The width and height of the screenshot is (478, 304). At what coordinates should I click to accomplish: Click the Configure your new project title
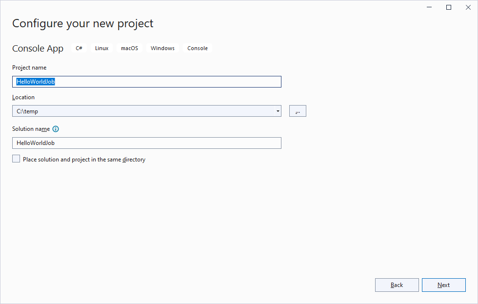pyautogui.click(x=82, y=24)
